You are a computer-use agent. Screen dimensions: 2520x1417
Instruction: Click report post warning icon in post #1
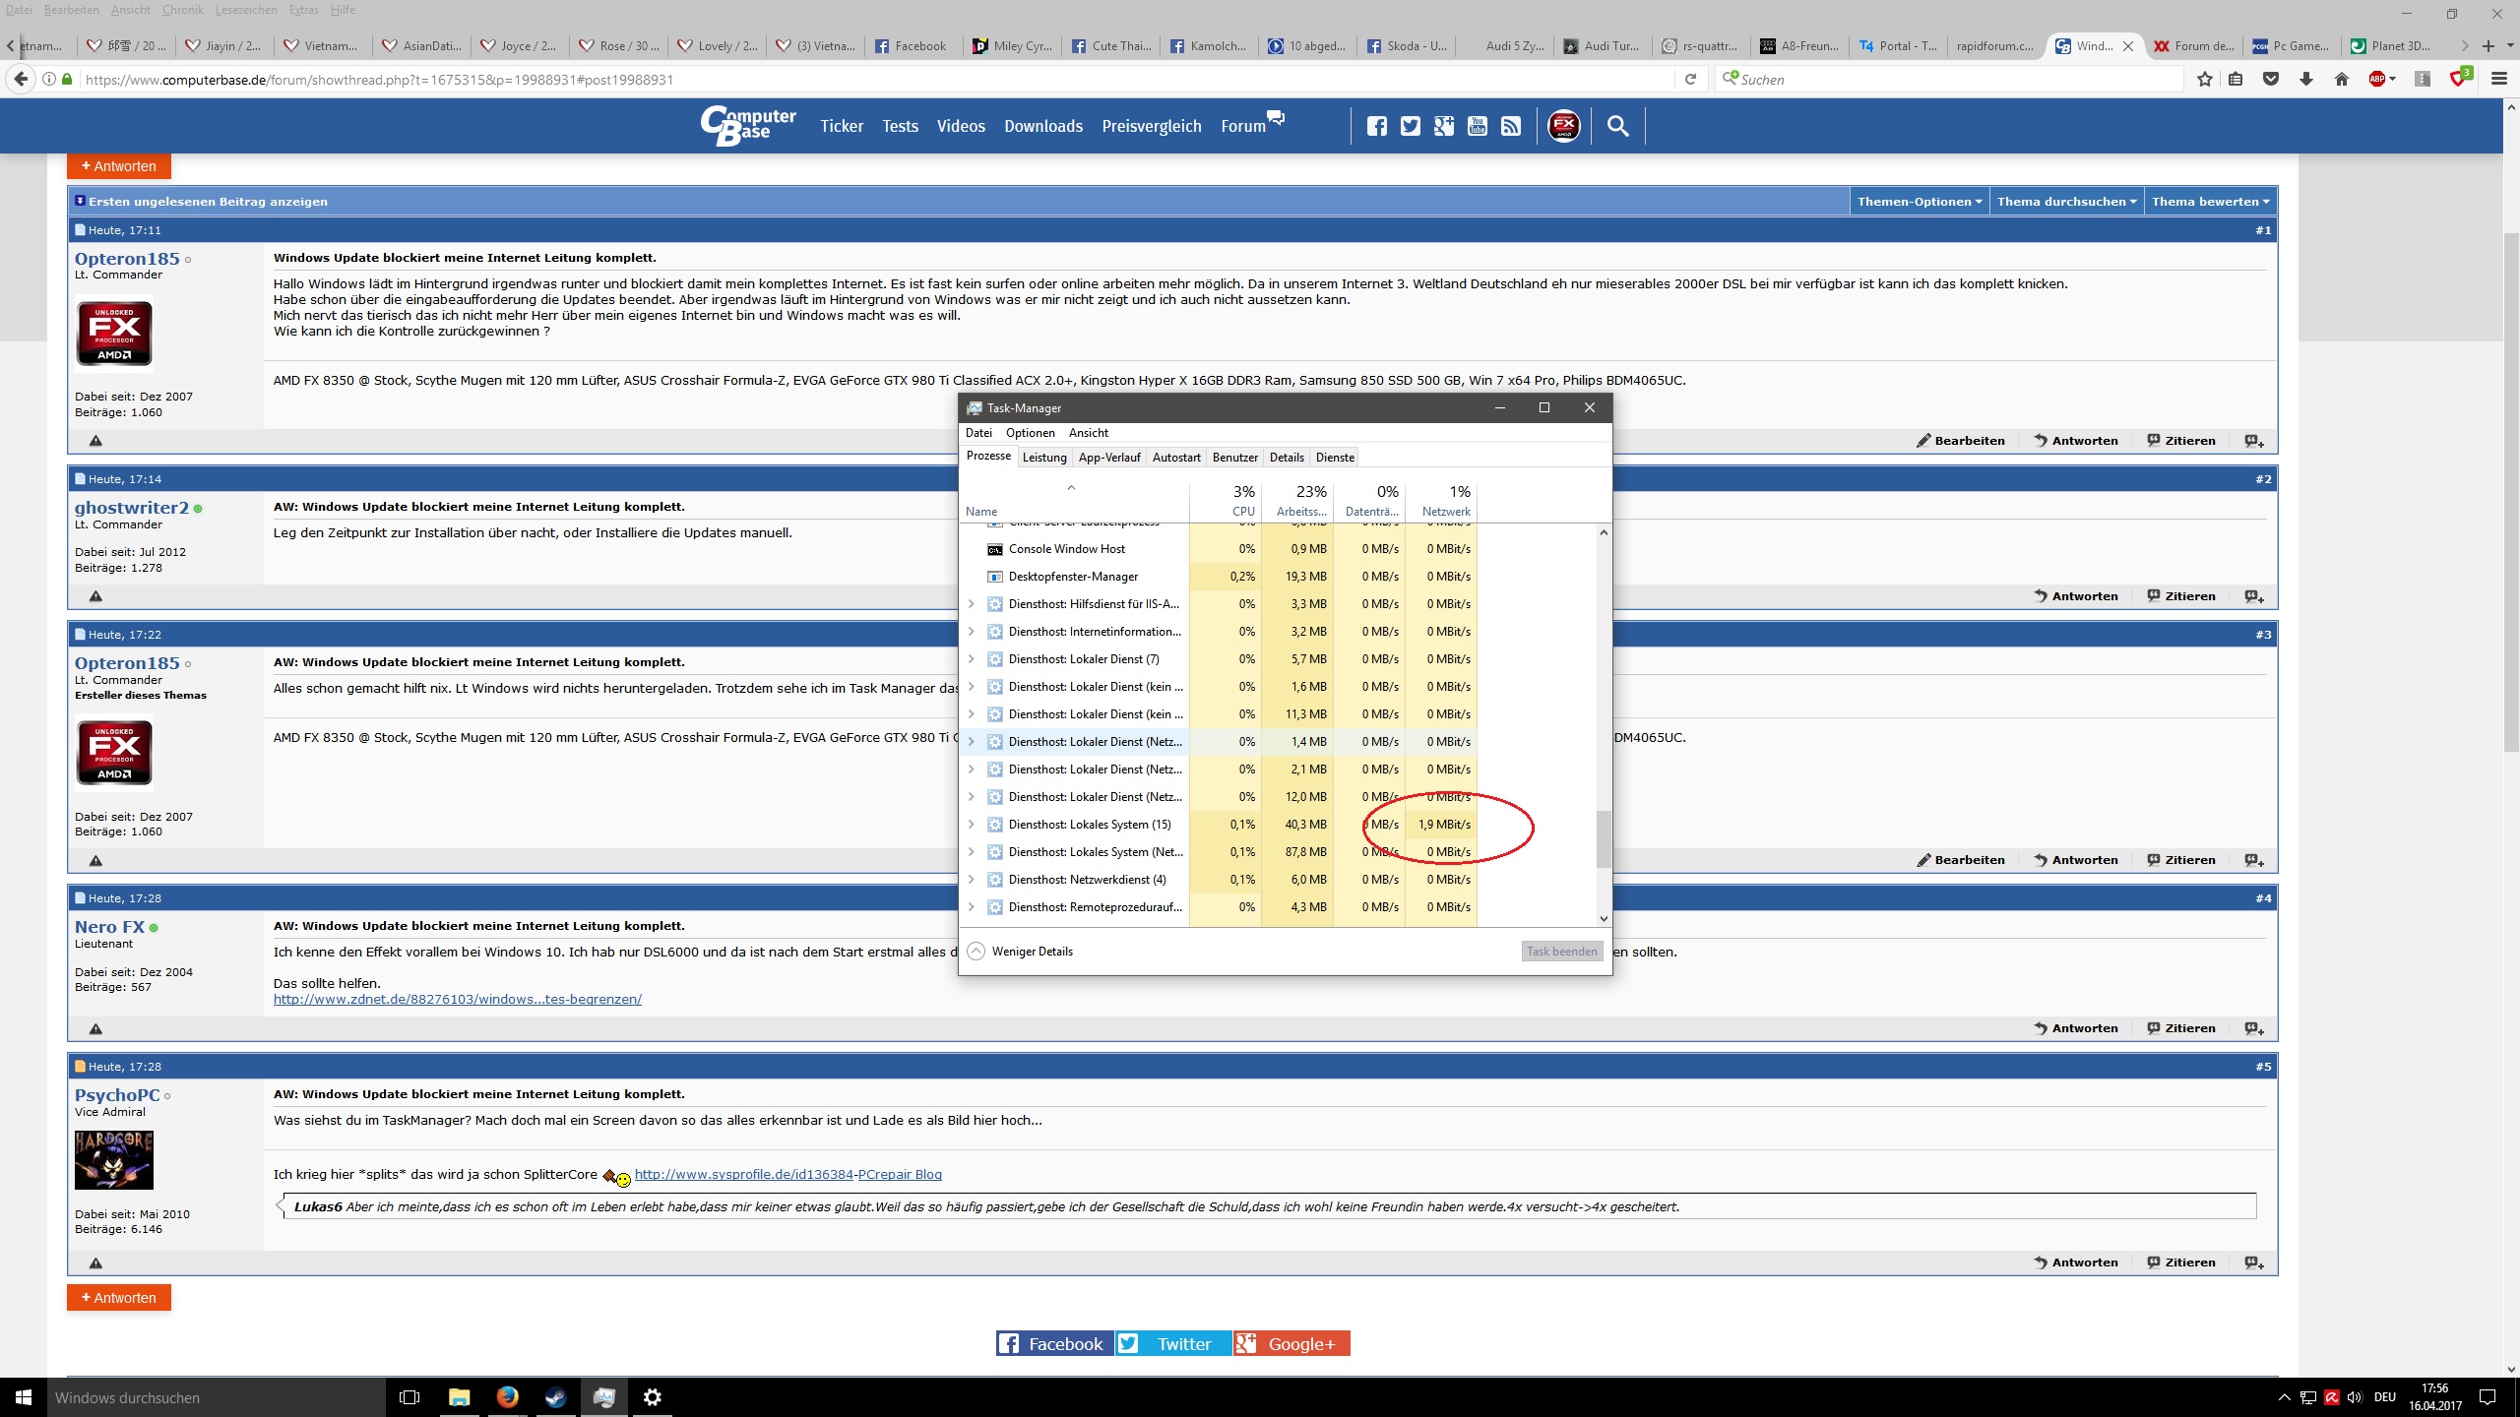click(95, 441)
